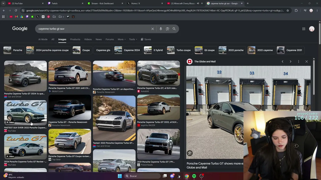The image size is (321, 180).
Task: Open more options in the image preview
Action: [298, 61]
